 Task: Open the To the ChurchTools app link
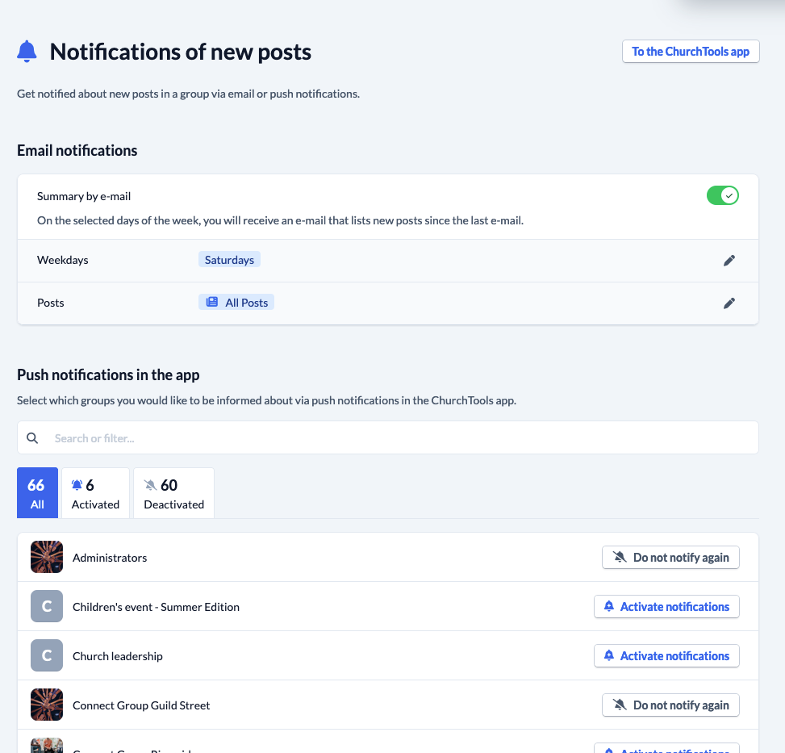tap(691, 52)
